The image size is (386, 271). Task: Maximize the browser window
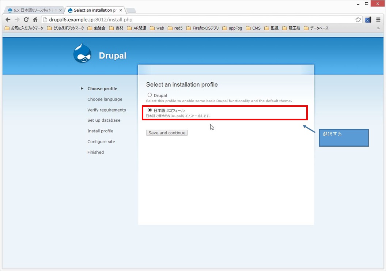pos(367,4)
